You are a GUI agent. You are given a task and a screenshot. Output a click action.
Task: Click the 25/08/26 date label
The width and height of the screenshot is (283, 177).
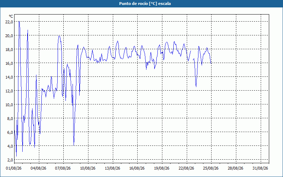pos(211,168)
